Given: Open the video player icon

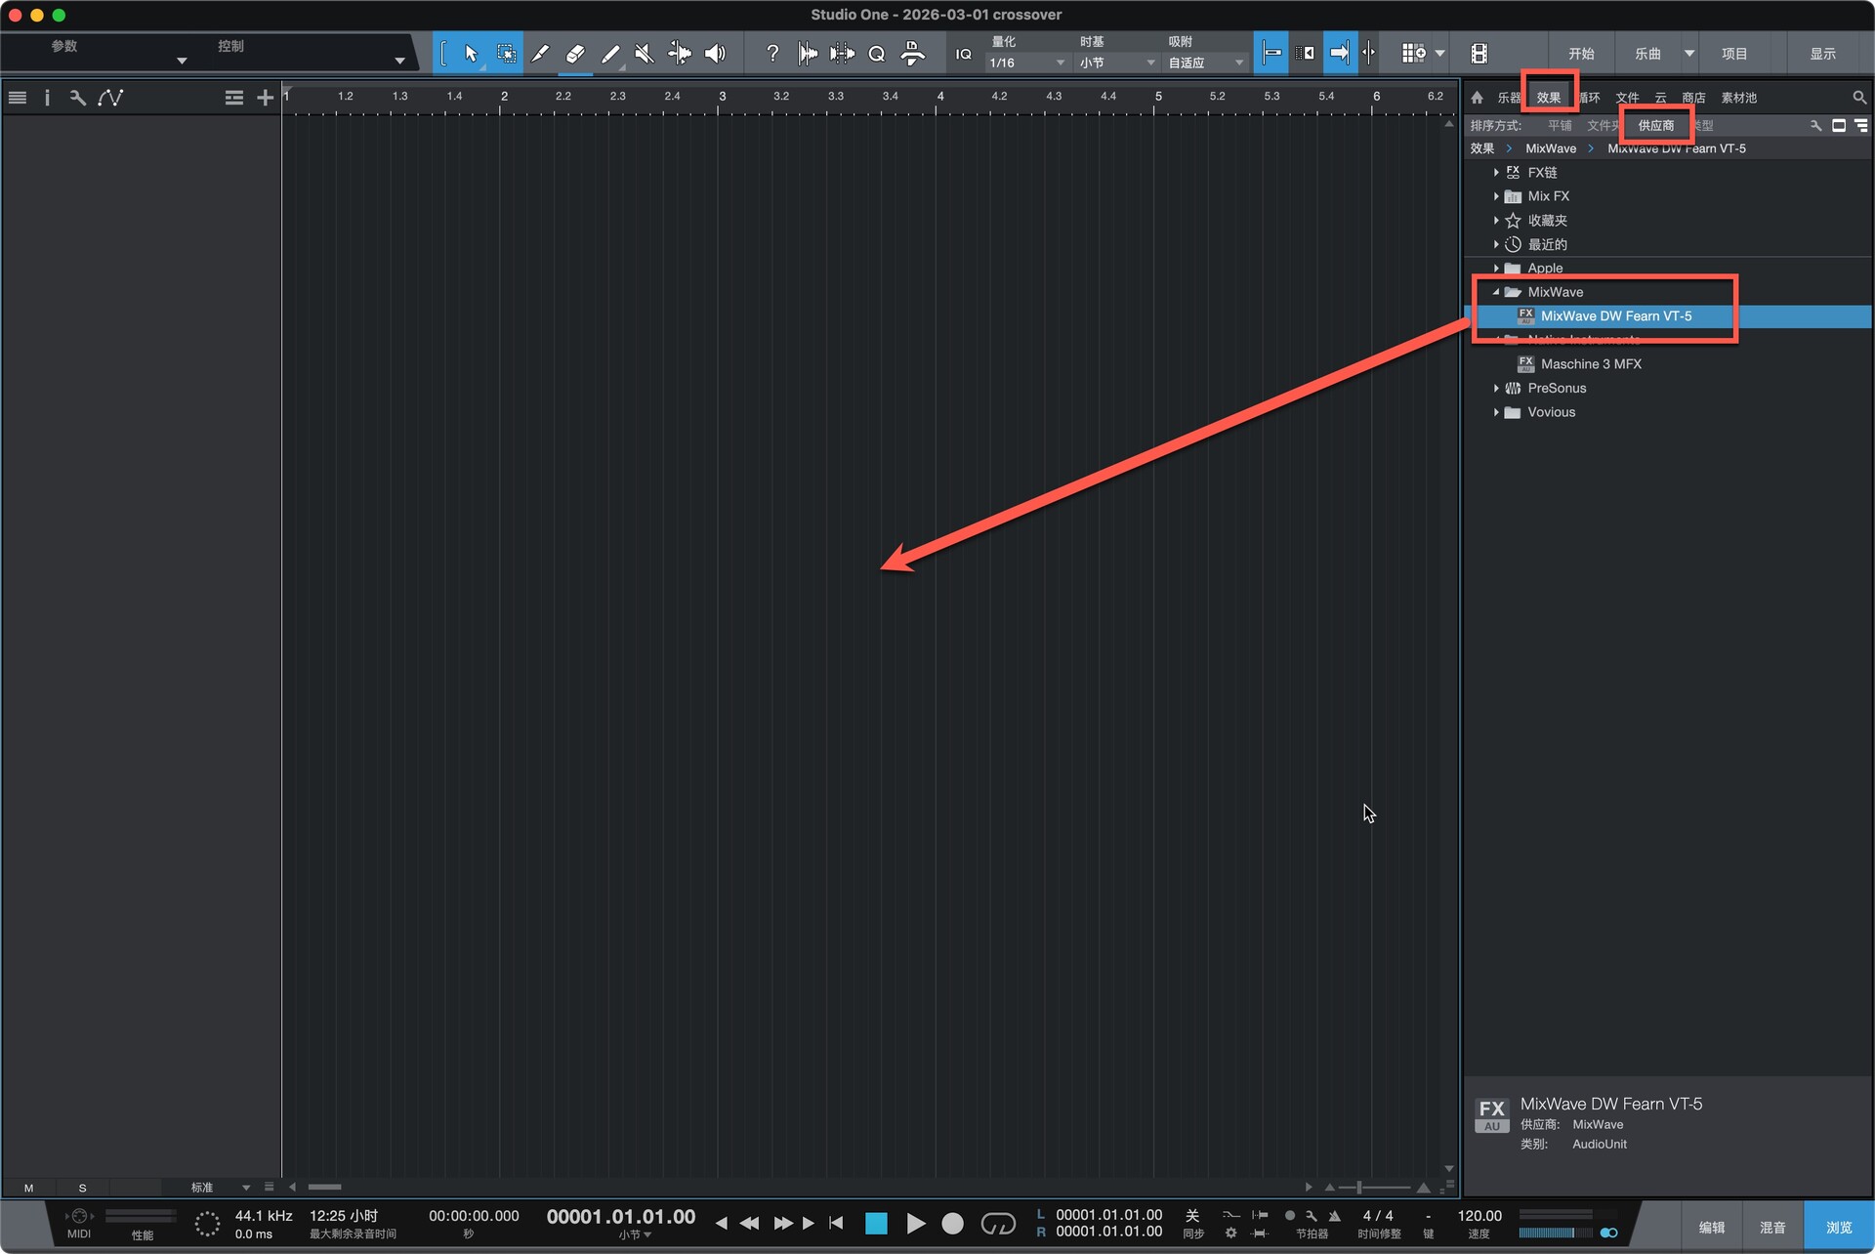Looking at the screenshot, I should (x=1479, y=54).
